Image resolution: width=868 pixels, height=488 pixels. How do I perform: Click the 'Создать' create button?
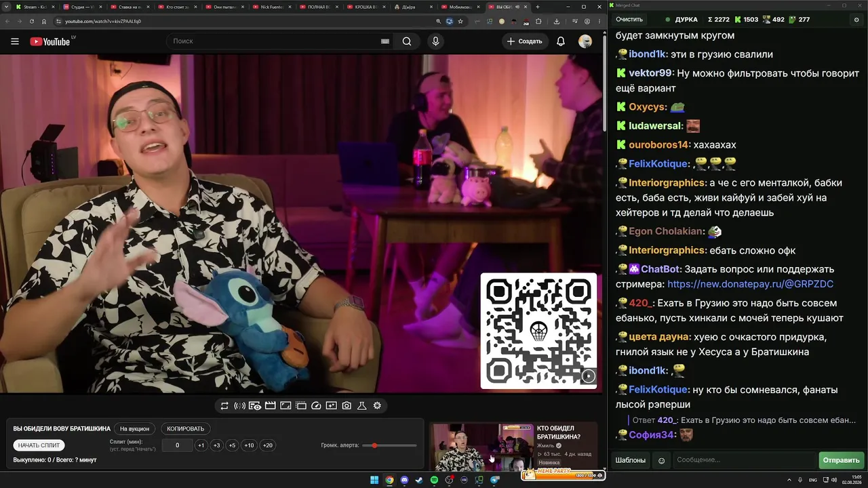click(524, 41)
